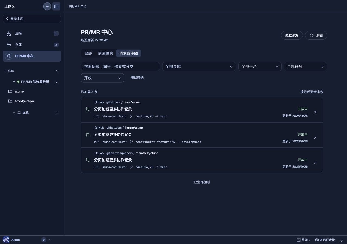The height and width of the screenshot is (244, 347).
Task: Click the Alune avatar icon
Action: 6,240
